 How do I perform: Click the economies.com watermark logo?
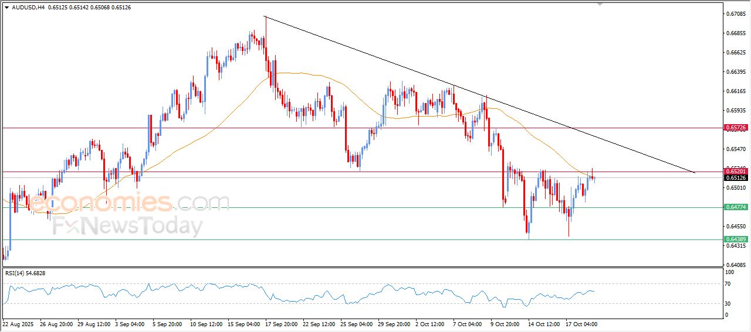tap(129, 203)
